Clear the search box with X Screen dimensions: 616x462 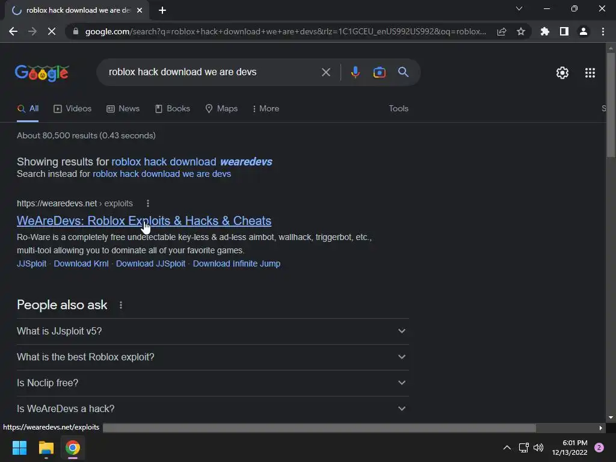[325, 72]
